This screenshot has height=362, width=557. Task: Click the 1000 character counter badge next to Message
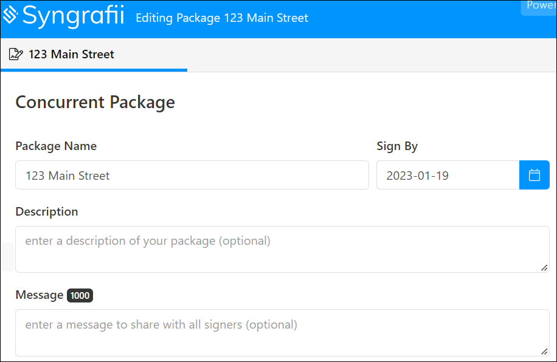(80, 296)
